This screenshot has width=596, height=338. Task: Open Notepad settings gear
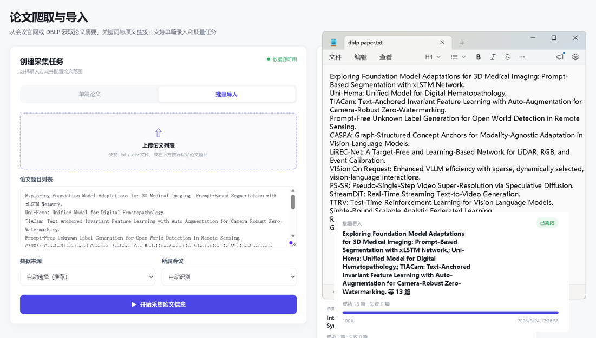coord(575,57)
